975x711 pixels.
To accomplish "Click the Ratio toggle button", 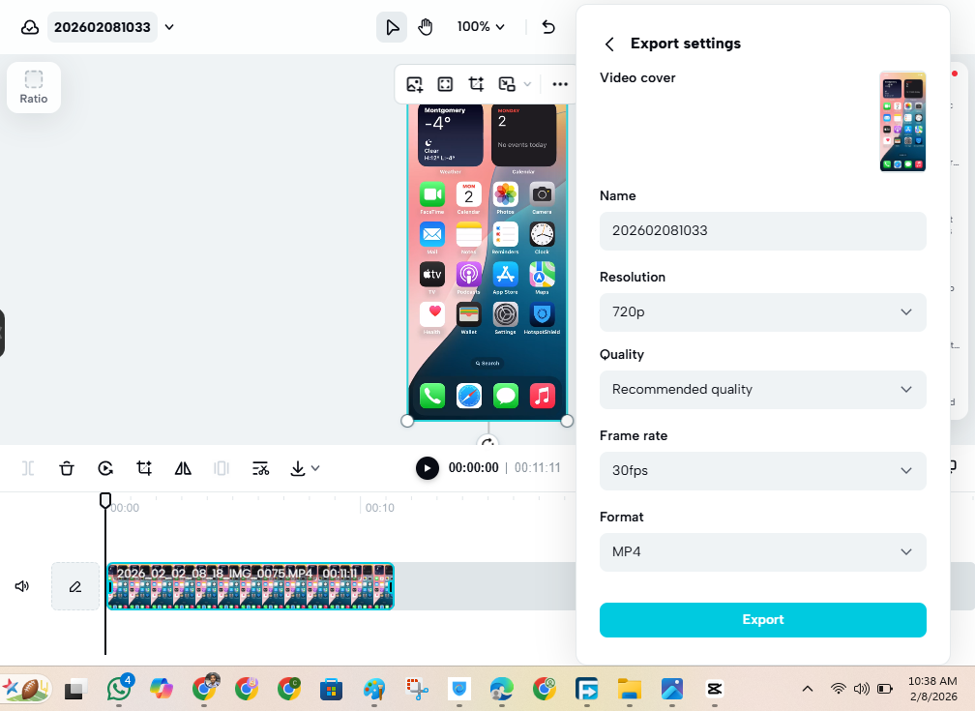I will pyautogui.click(x=33, y=87).
